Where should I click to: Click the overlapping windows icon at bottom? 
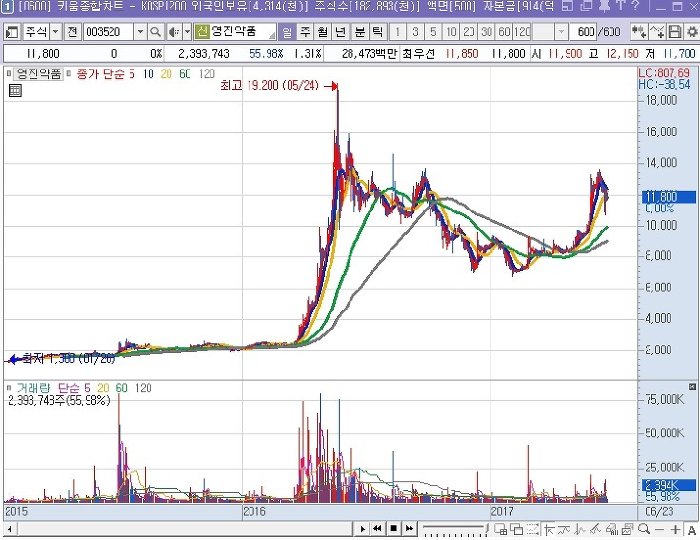tap(517, 530)
